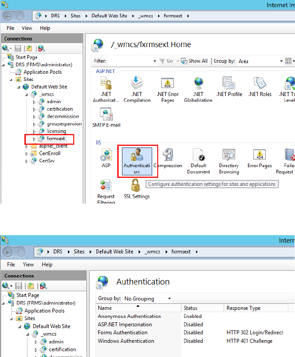
Task: Open View menu in bottom window
Action: 28,265
